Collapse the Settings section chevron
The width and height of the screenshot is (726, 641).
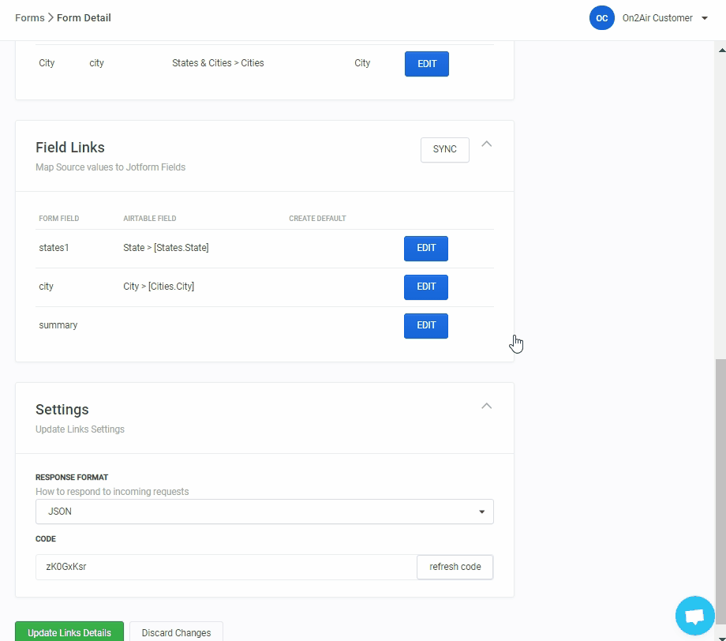coord(487,406)
